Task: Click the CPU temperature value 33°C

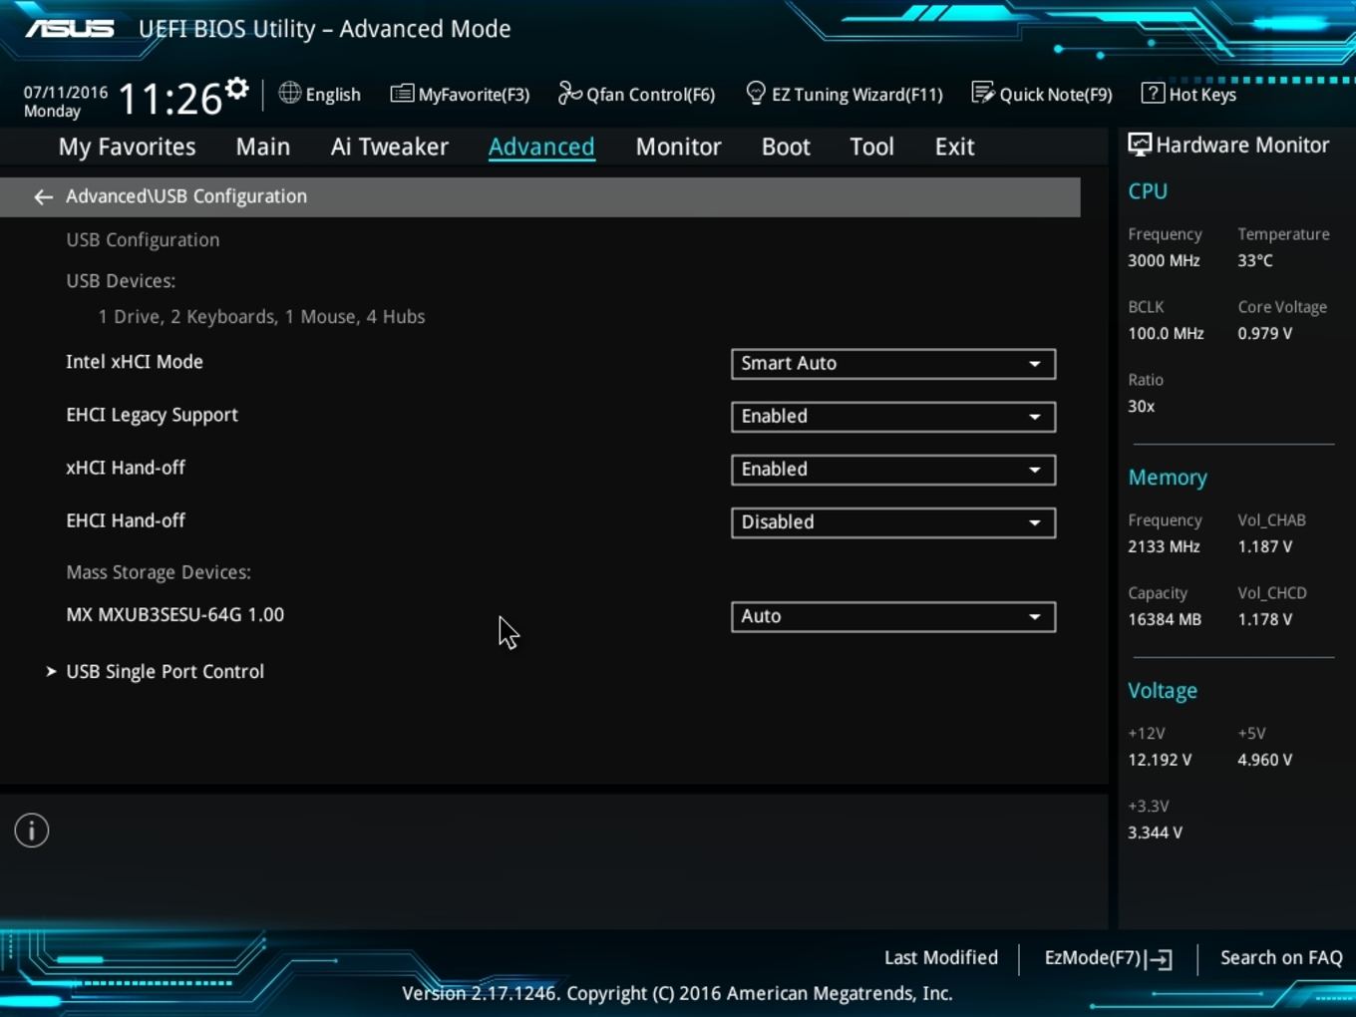Action: coord(1255,261)
